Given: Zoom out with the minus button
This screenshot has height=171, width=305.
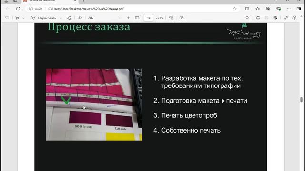Looking at the screenshot, I should coord(120,18).
